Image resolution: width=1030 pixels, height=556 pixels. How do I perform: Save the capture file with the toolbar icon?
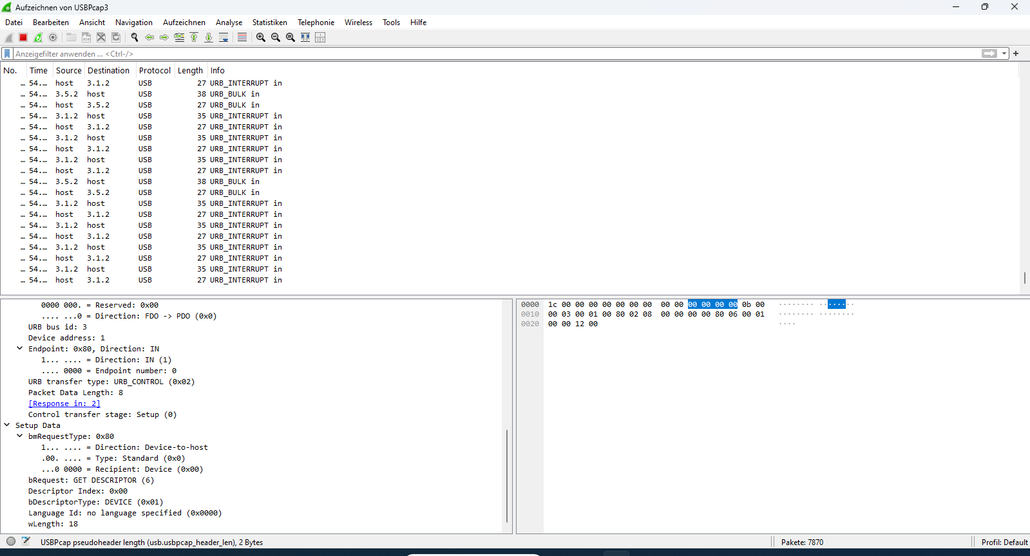coord(86,37)
